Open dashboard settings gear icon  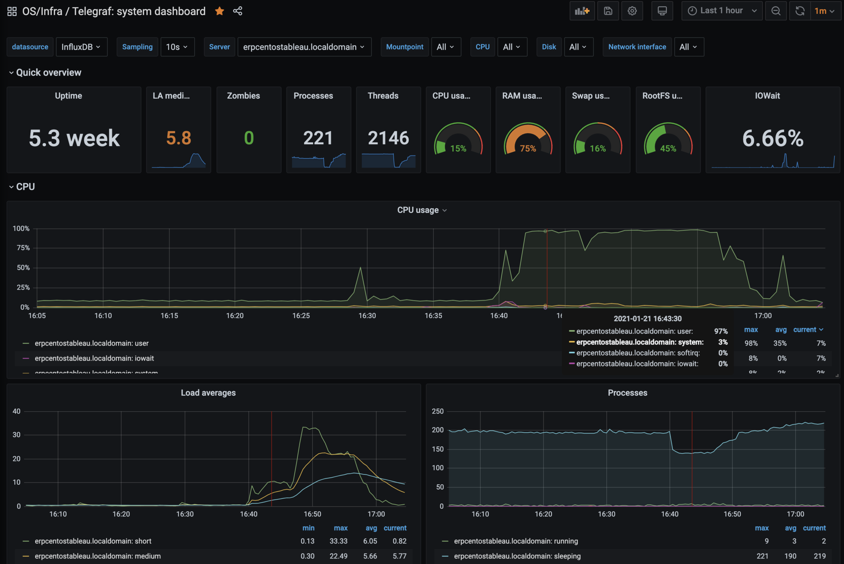632,11
